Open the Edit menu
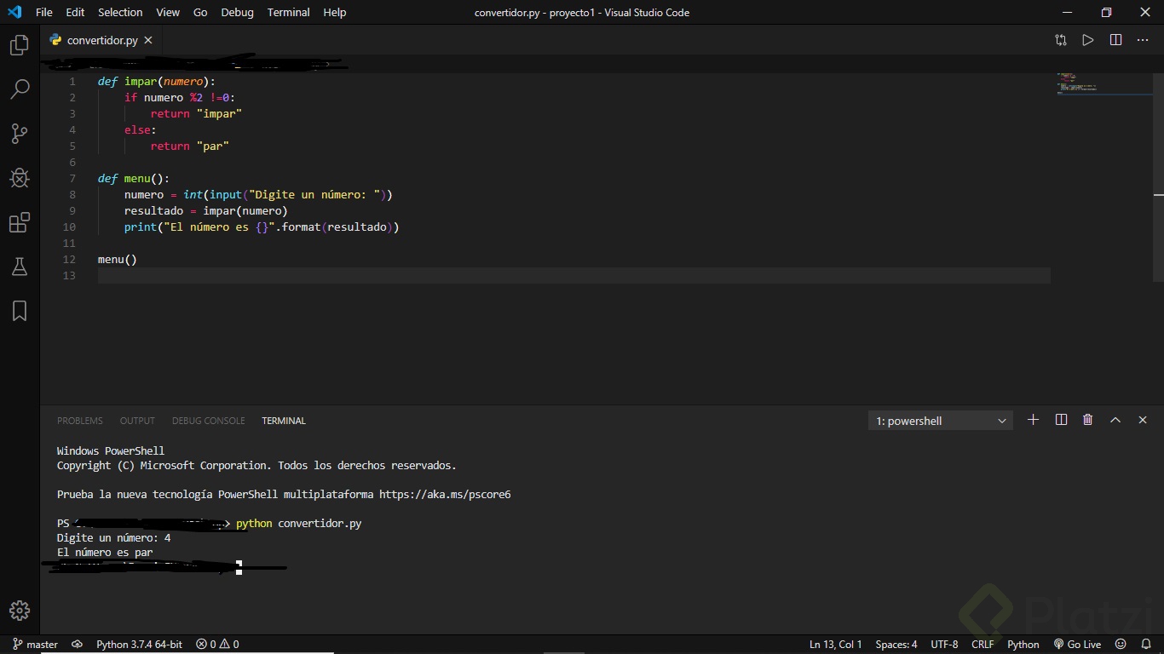 [x=75, y=13]
